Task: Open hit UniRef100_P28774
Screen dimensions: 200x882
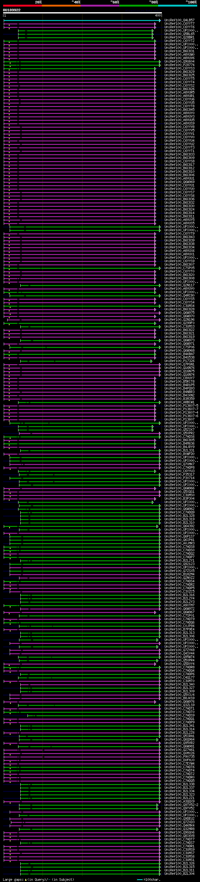Action: 179,65
